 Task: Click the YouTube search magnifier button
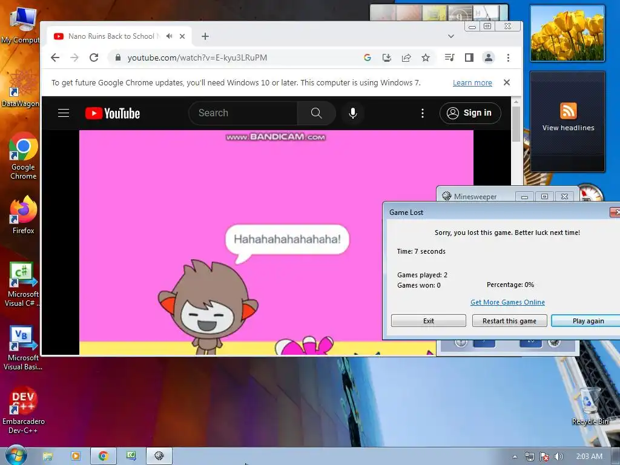click(x=316, y=113)
